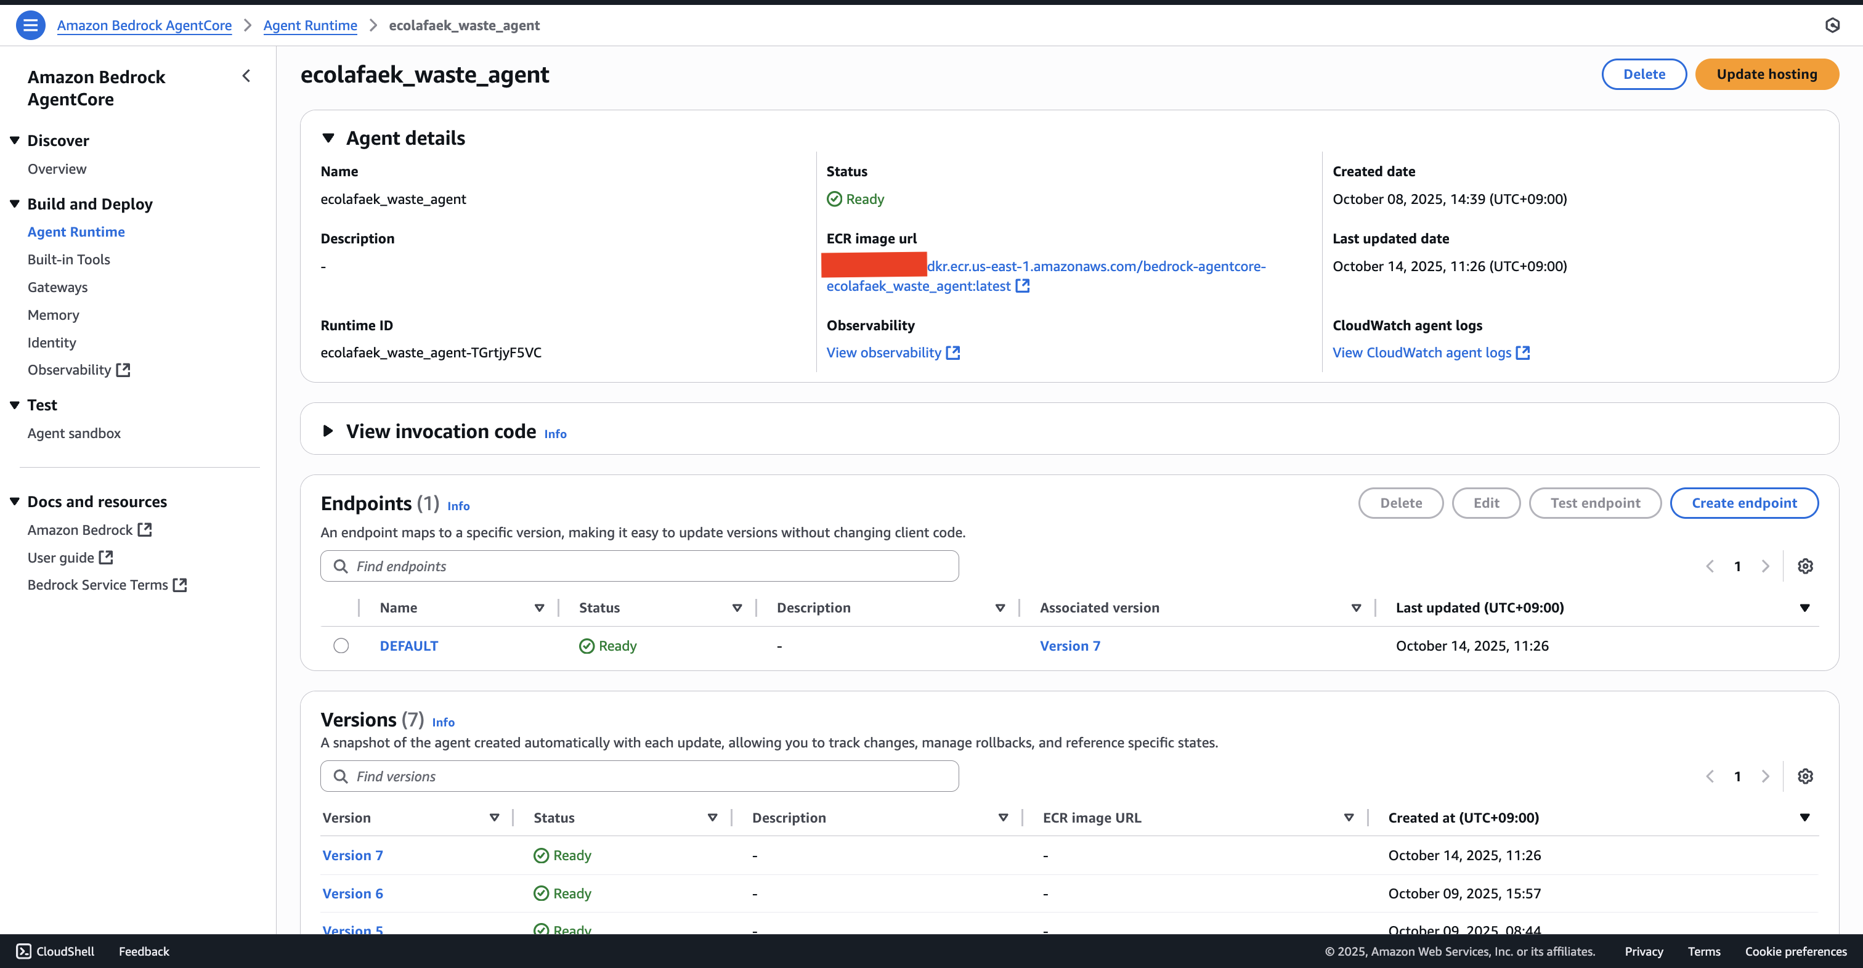
Task: Navigate to Gateways in the sidebar
Action: point(57,287)
